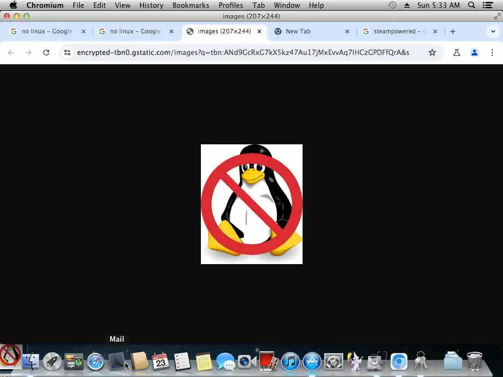The height and width of the screenshot is (377, 503).
Task: Open Keychain Access keys in Dock
Action: point(420,361)
